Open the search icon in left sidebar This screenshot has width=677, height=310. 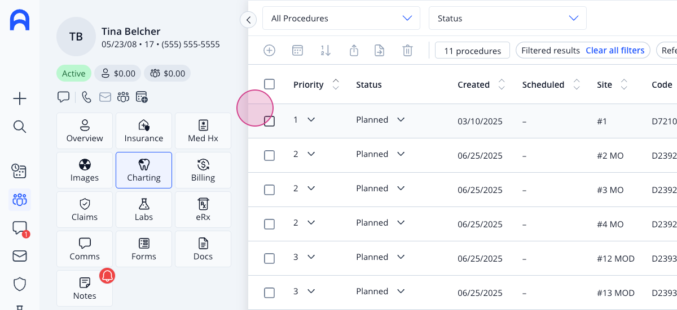click(x=20, y=127)
